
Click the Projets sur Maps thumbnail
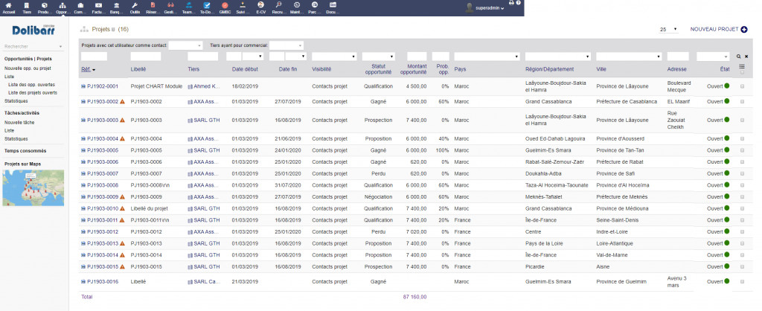pos(33,187)
